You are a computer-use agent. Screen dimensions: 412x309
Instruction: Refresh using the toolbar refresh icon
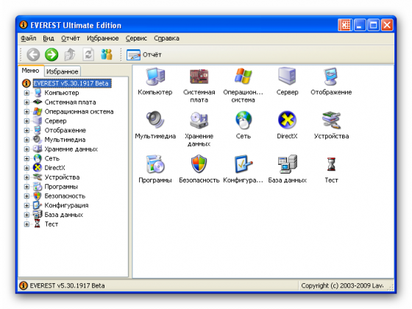click(88, 54)
